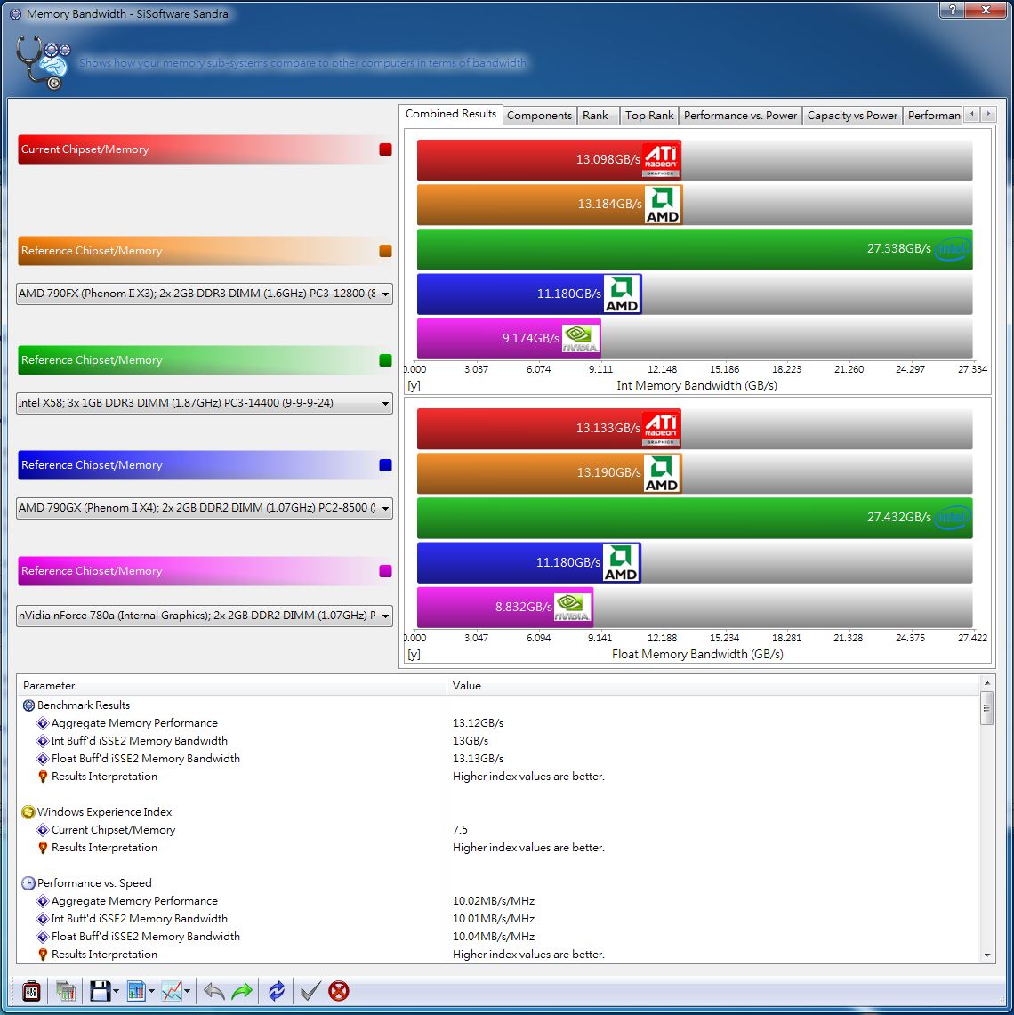Click the bar chart icon in toolbar
Screen dimensions: 1014x1015
click(136, 990)
